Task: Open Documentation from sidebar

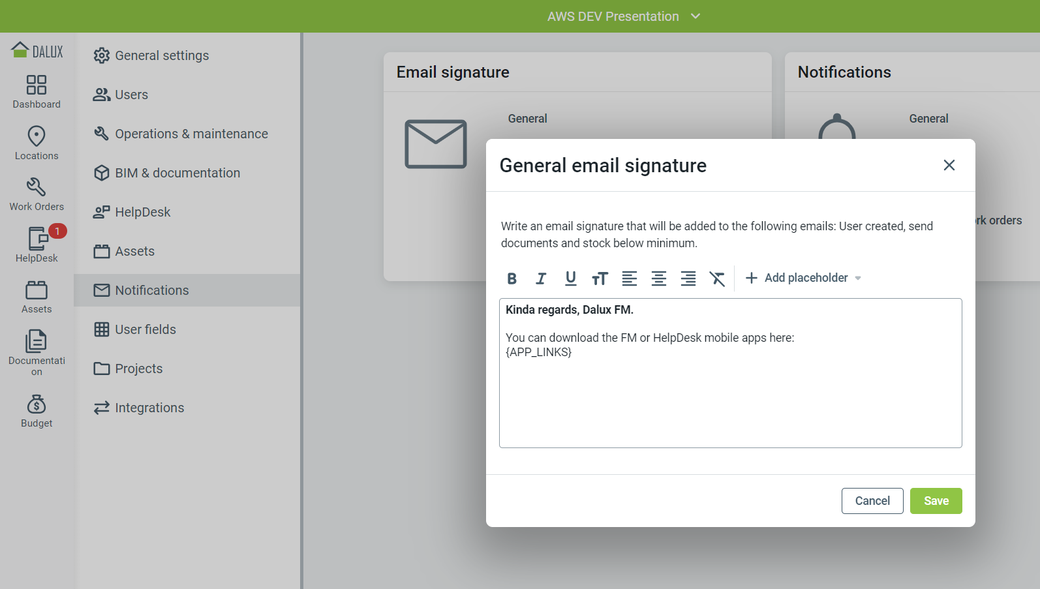Action: [x=37, y=352]
